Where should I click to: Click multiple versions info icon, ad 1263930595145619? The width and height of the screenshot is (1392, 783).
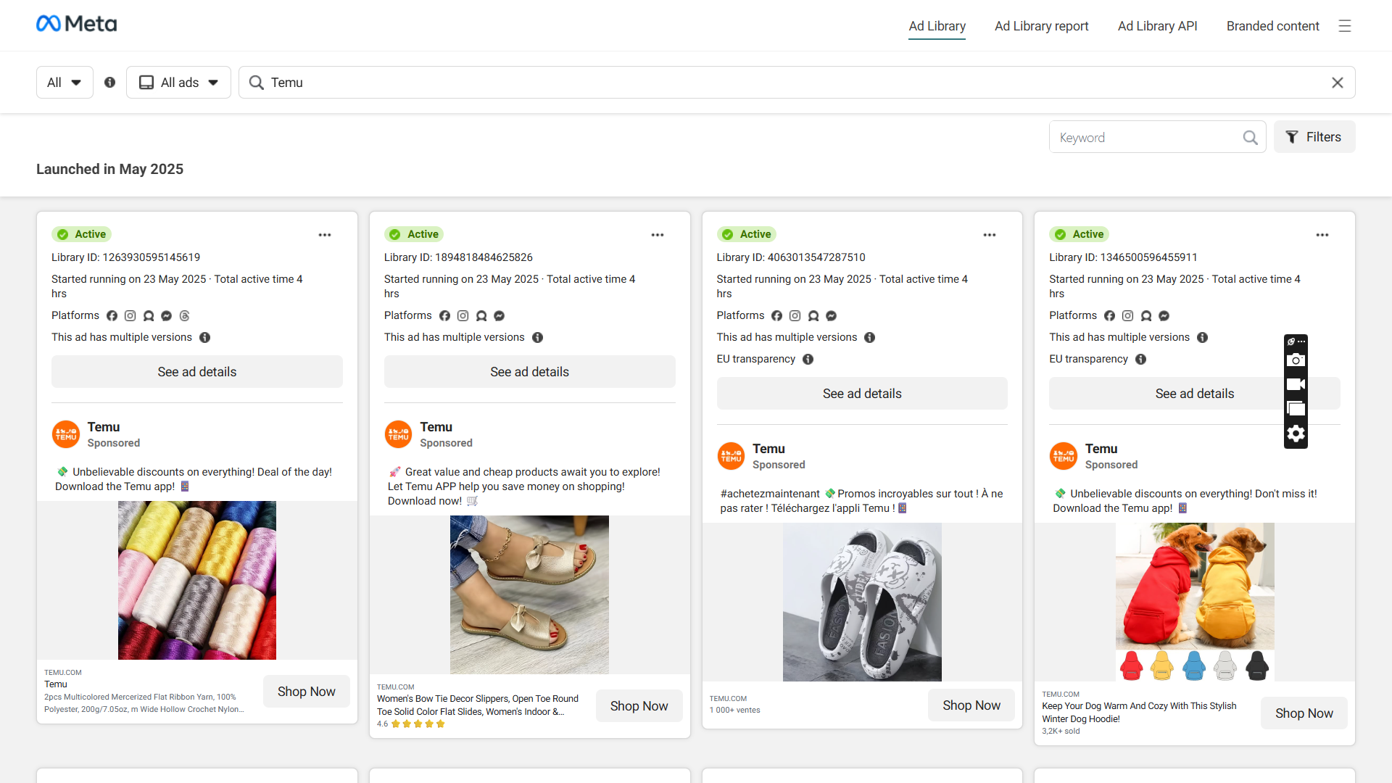coord(204,338)
